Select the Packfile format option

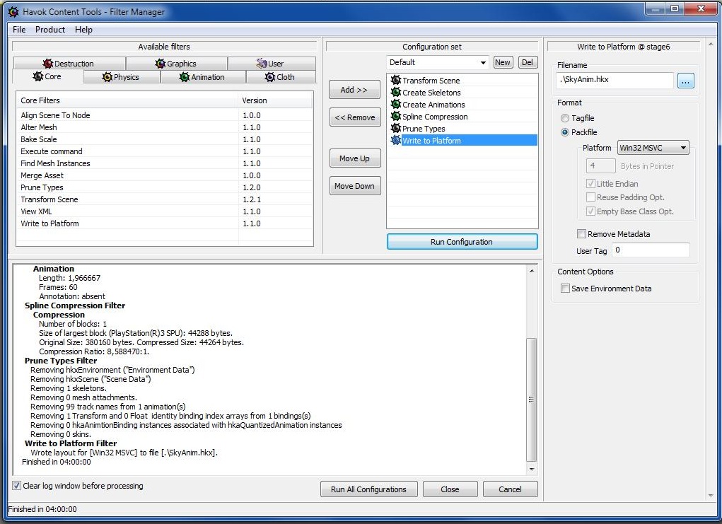coord(565,132)
